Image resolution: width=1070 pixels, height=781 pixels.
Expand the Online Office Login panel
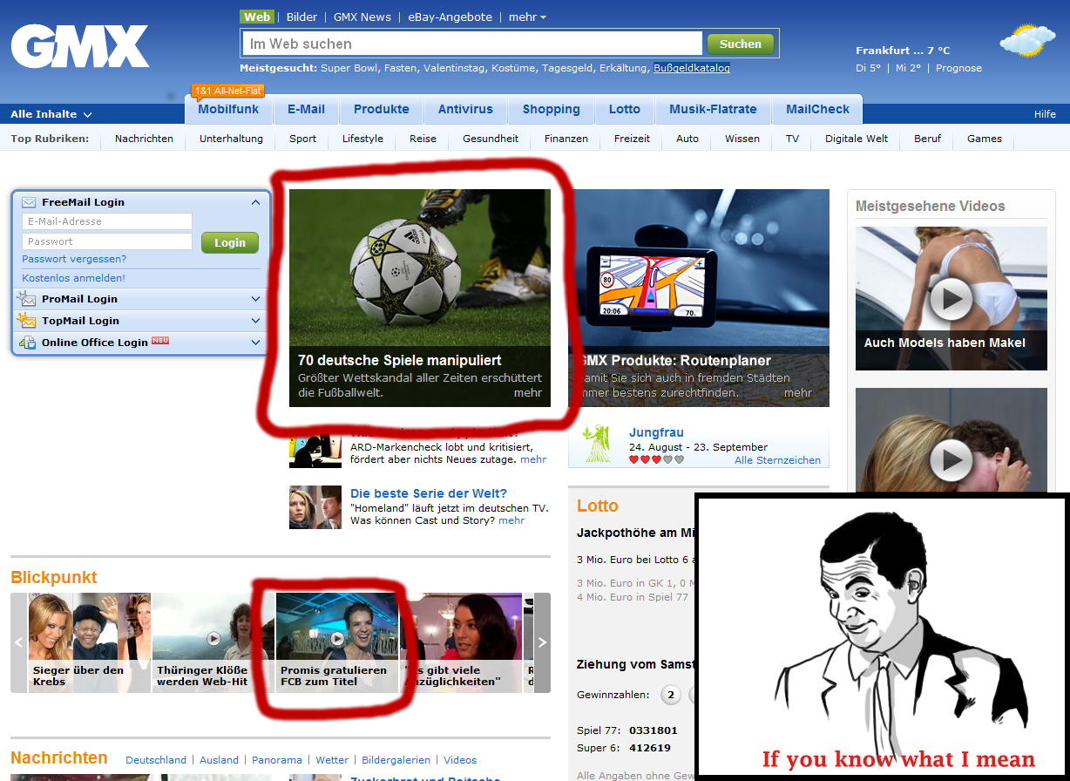coord(256,343)
